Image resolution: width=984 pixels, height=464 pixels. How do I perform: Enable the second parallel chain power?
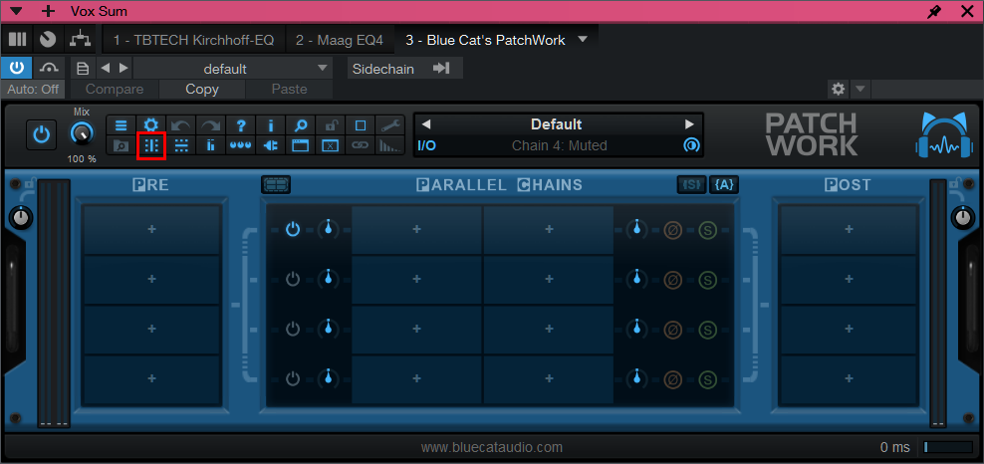[x=293, y=279]
